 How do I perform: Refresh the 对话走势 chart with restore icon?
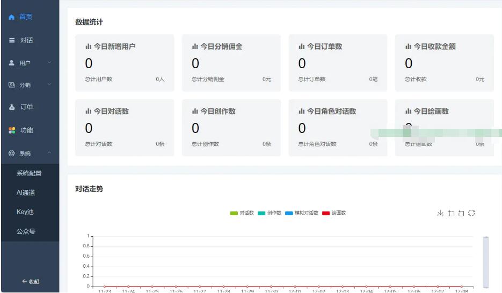471,213
